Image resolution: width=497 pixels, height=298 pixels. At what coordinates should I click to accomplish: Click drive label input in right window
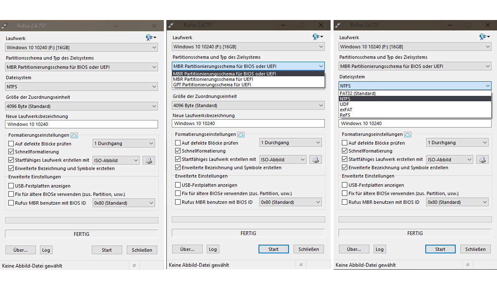click(x=415, y=123)
